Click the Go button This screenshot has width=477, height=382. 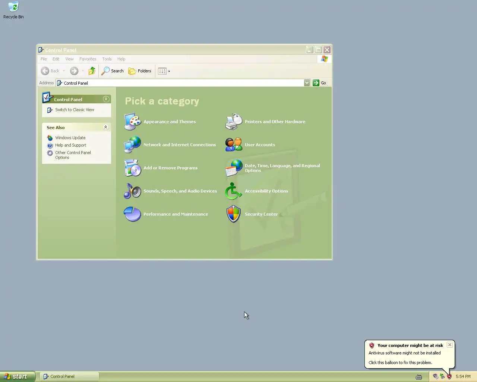coord(320,83)
